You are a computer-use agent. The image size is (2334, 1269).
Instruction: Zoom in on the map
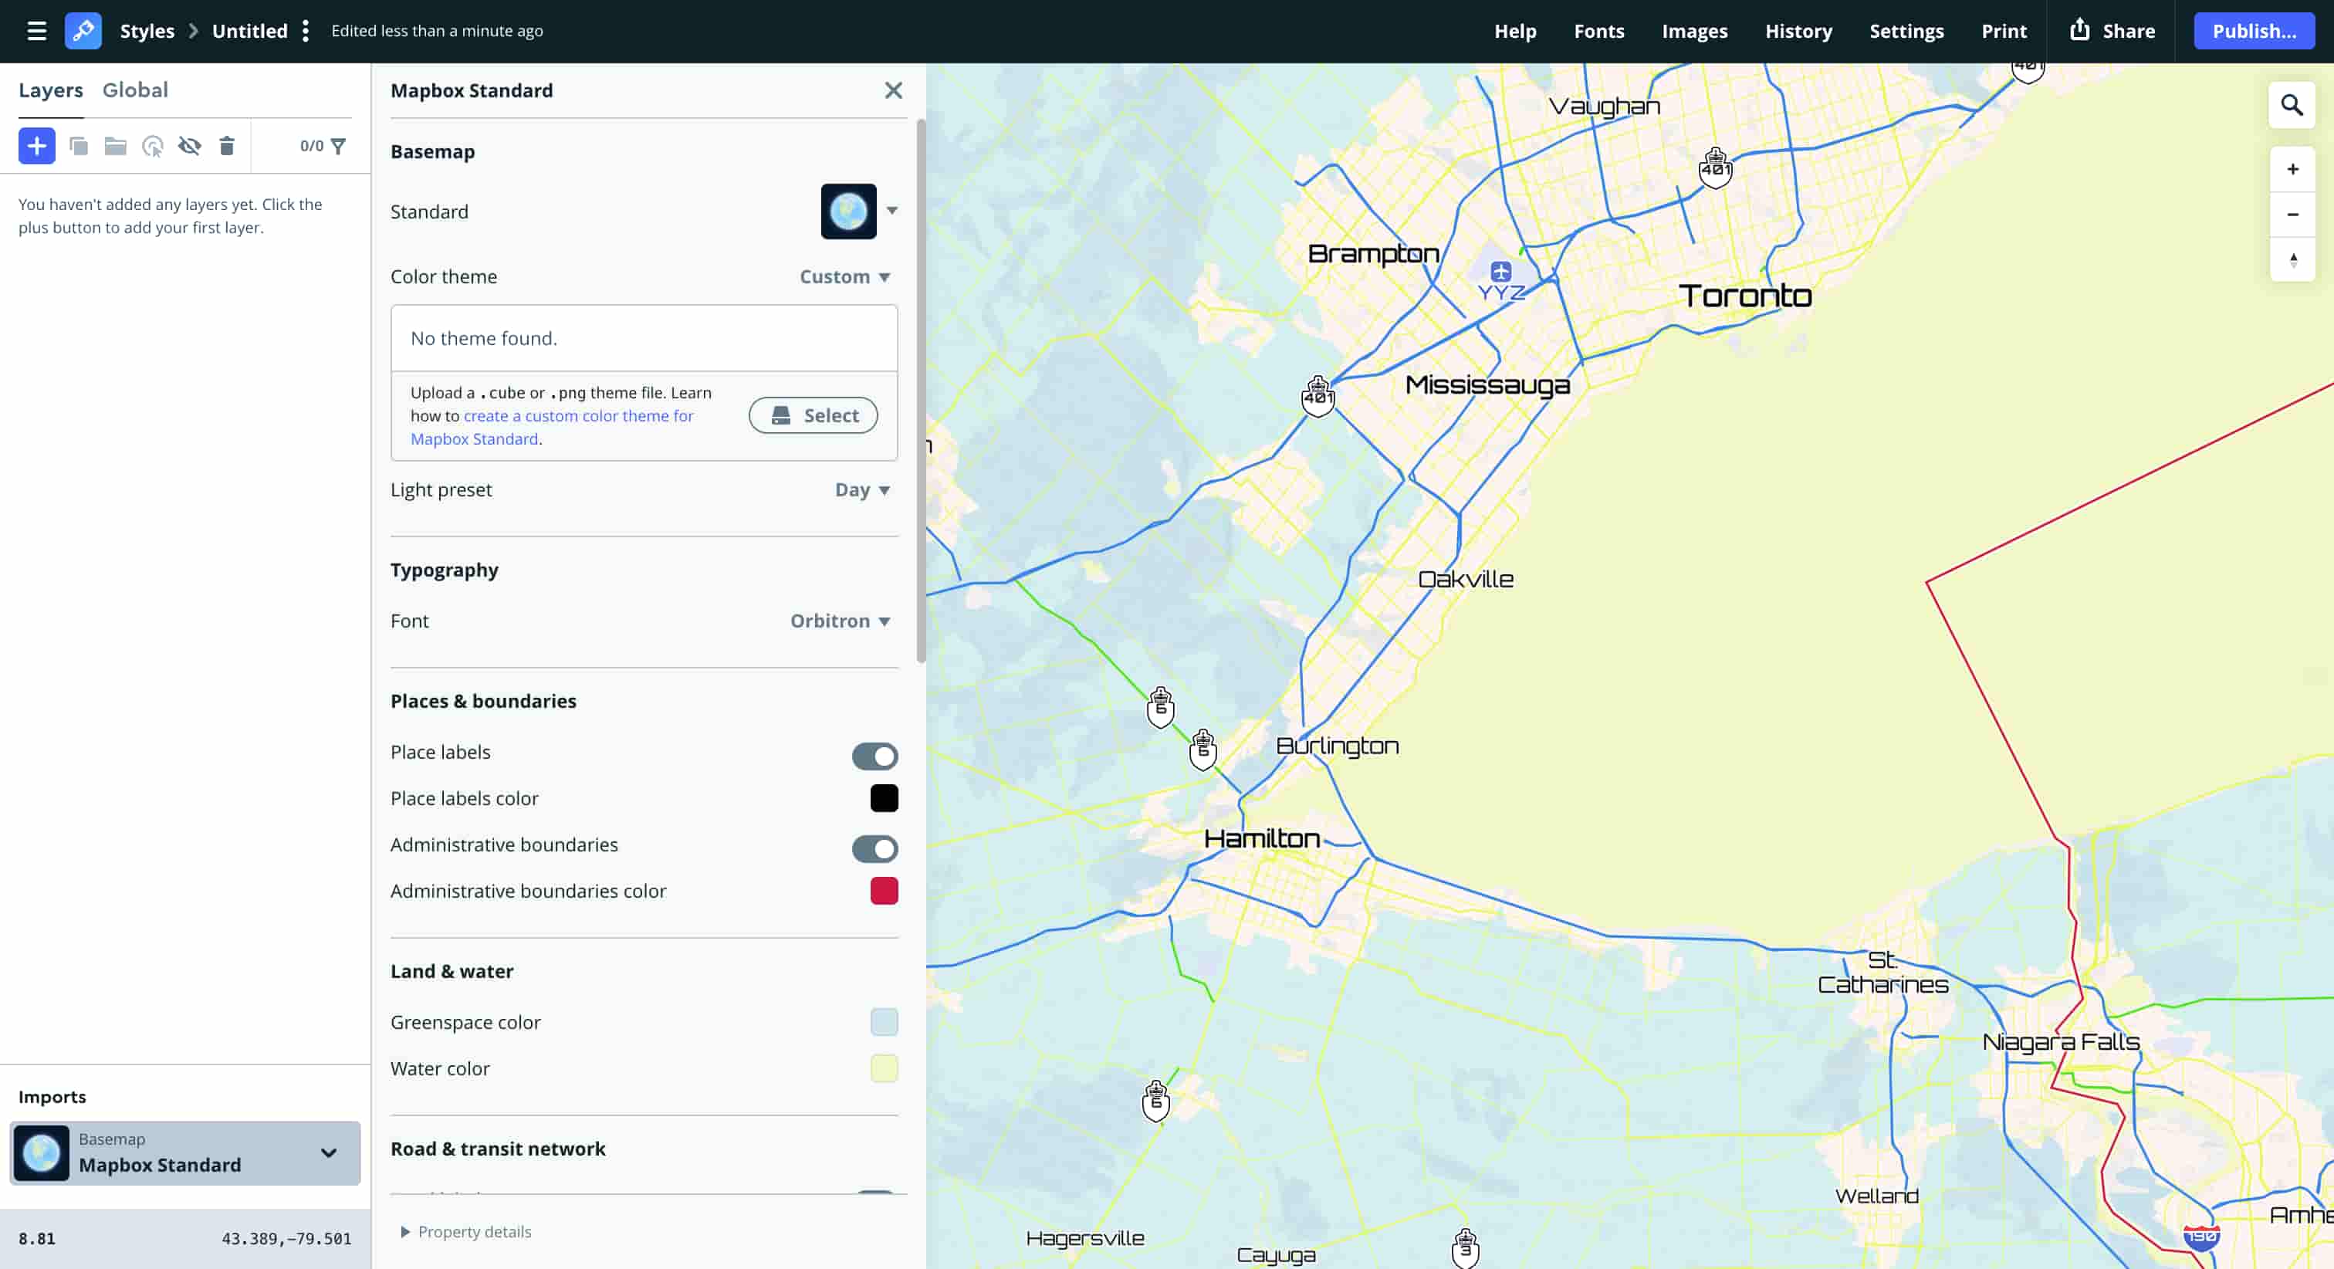pos(2293,168)
